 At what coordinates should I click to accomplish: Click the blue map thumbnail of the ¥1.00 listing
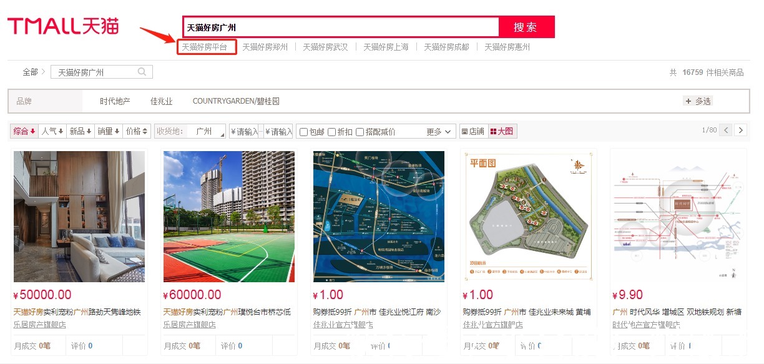click(x=378, y=215)
